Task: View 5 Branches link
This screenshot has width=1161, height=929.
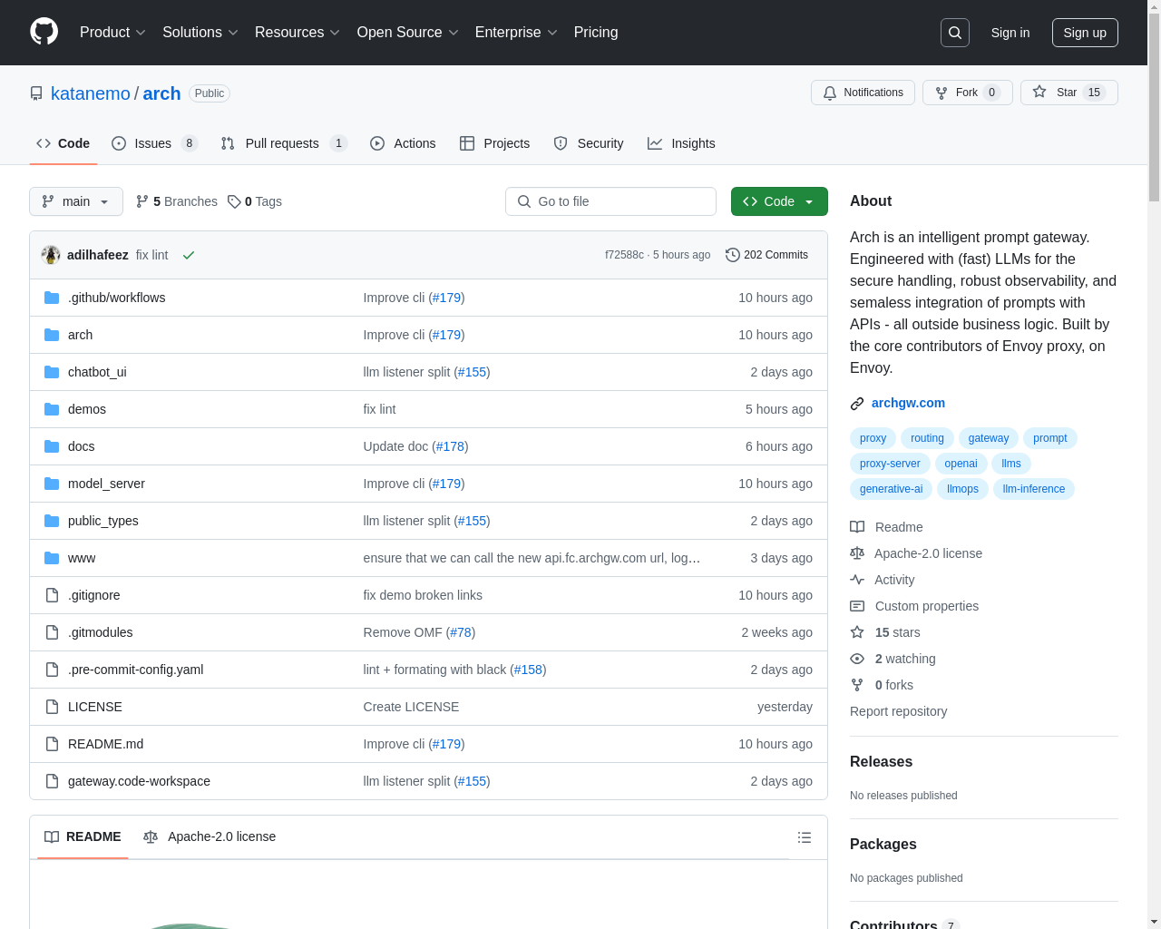Action: (177, 201)
